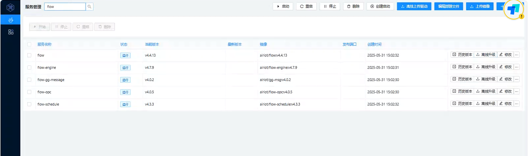
Task: Click 重启 restart button in top toolbar
Action: coord(306,6)
